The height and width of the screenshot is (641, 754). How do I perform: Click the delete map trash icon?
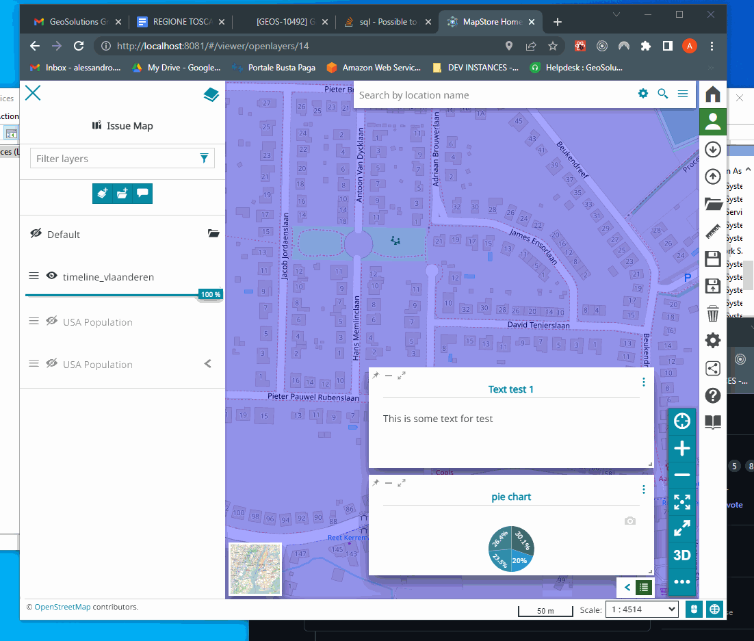(x=713, y=313)
